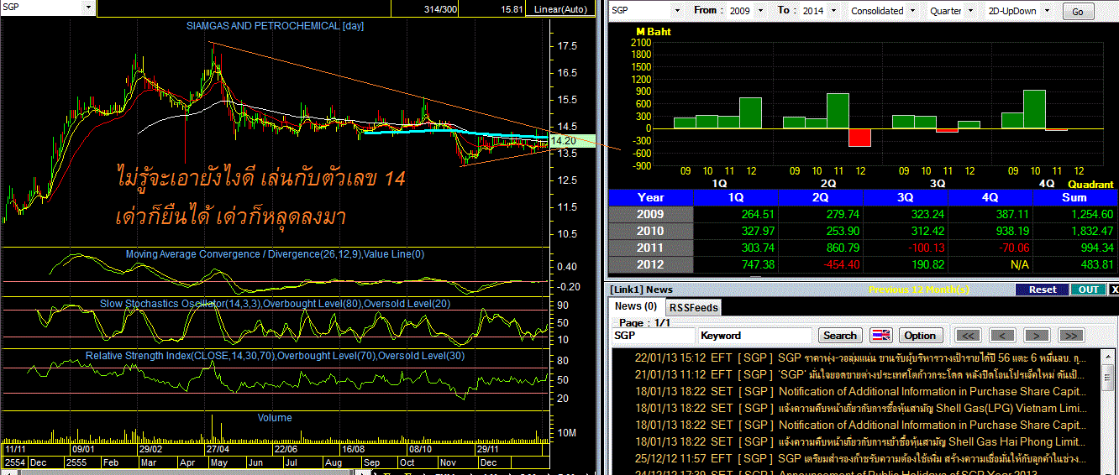
Task: Click the SIAMGAS AND PETROCHEMICAL [day] chart title
Action: point(275,26)
